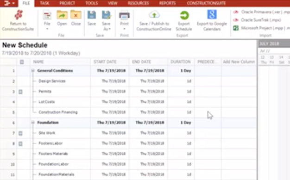Import Oracle SureTrak (.mpx) file
The width and height of the screenshot is (290, 180).
click(257, 20)
